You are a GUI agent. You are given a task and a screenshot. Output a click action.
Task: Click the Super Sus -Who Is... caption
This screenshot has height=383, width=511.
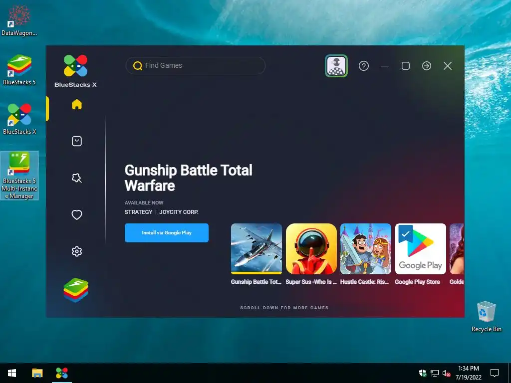click(311, 282)
